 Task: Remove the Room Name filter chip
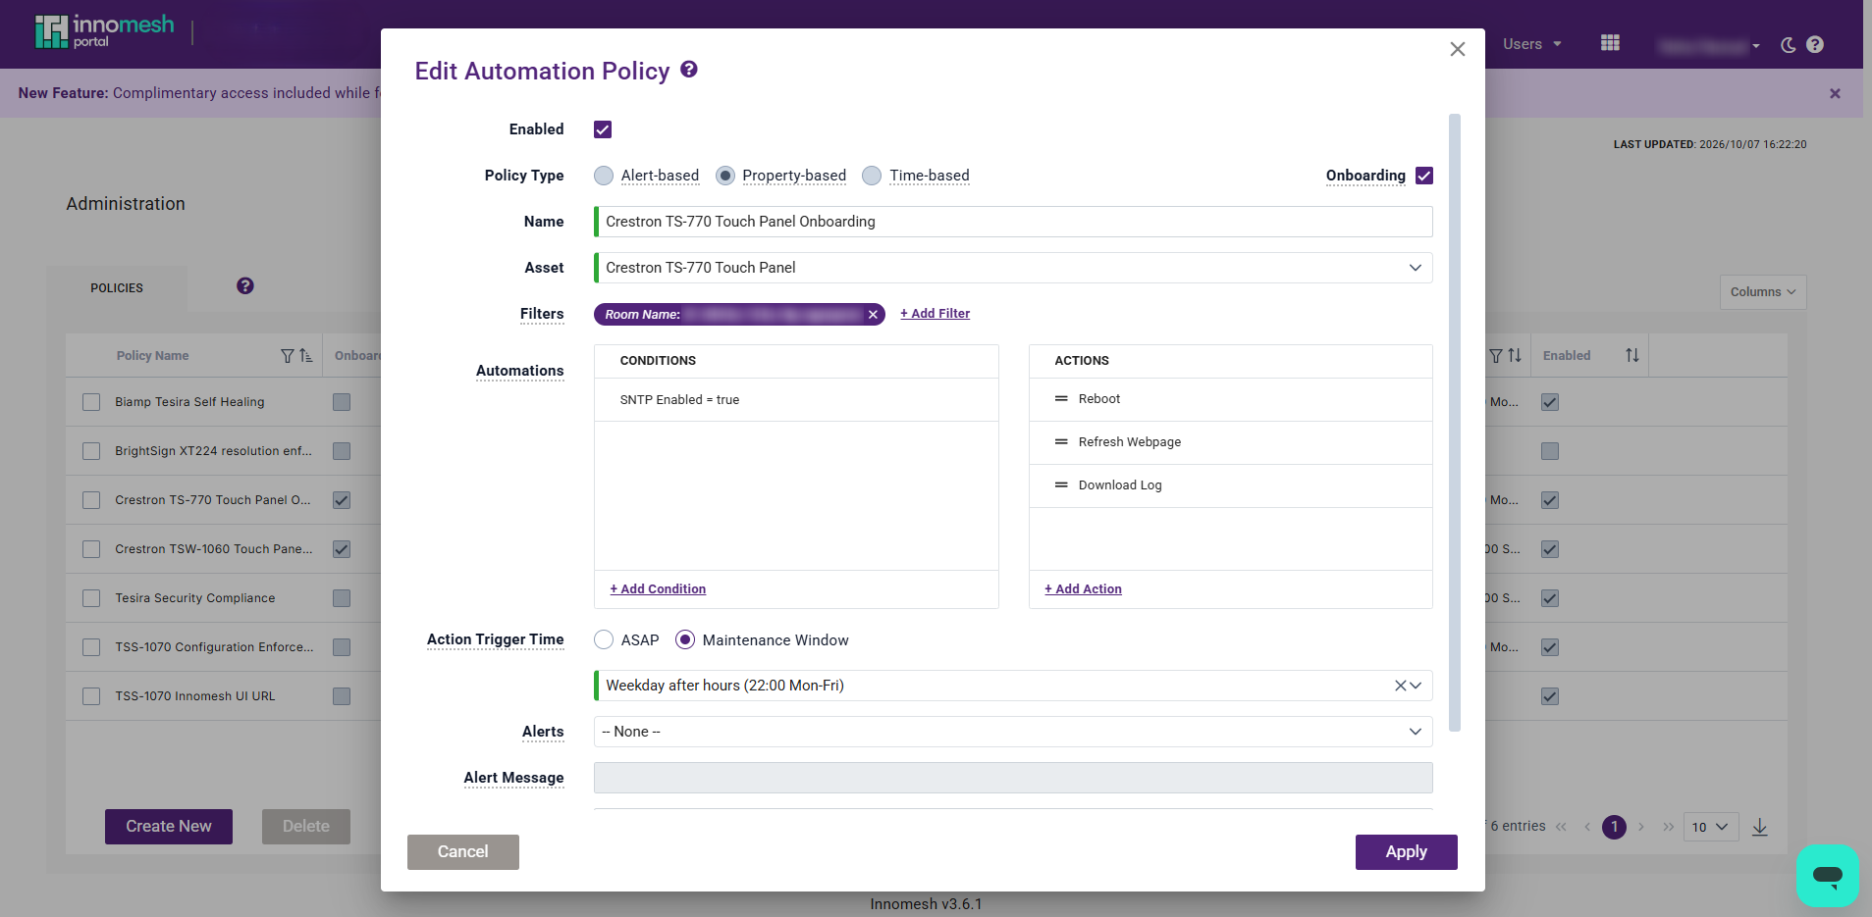click(x=873, y=315)
